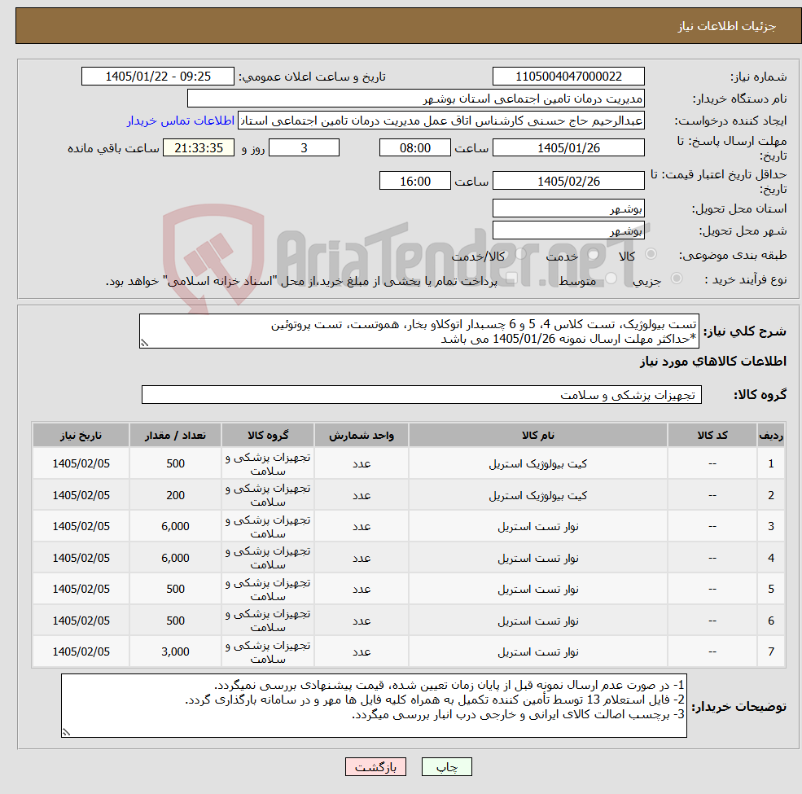Click the اطلاعات کالاهای مورد نیاز heading
802x794 pixels.
tap(713, 362)
